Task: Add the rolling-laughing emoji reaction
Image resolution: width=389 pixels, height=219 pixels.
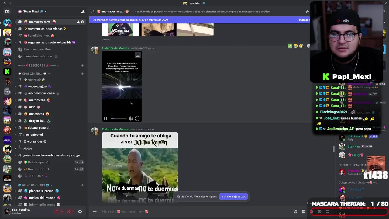Action: point(301,46)
